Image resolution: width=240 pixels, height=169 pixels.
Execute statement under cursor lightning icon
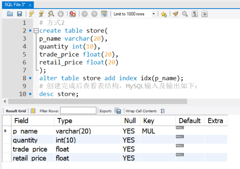[x=41, y=14]
